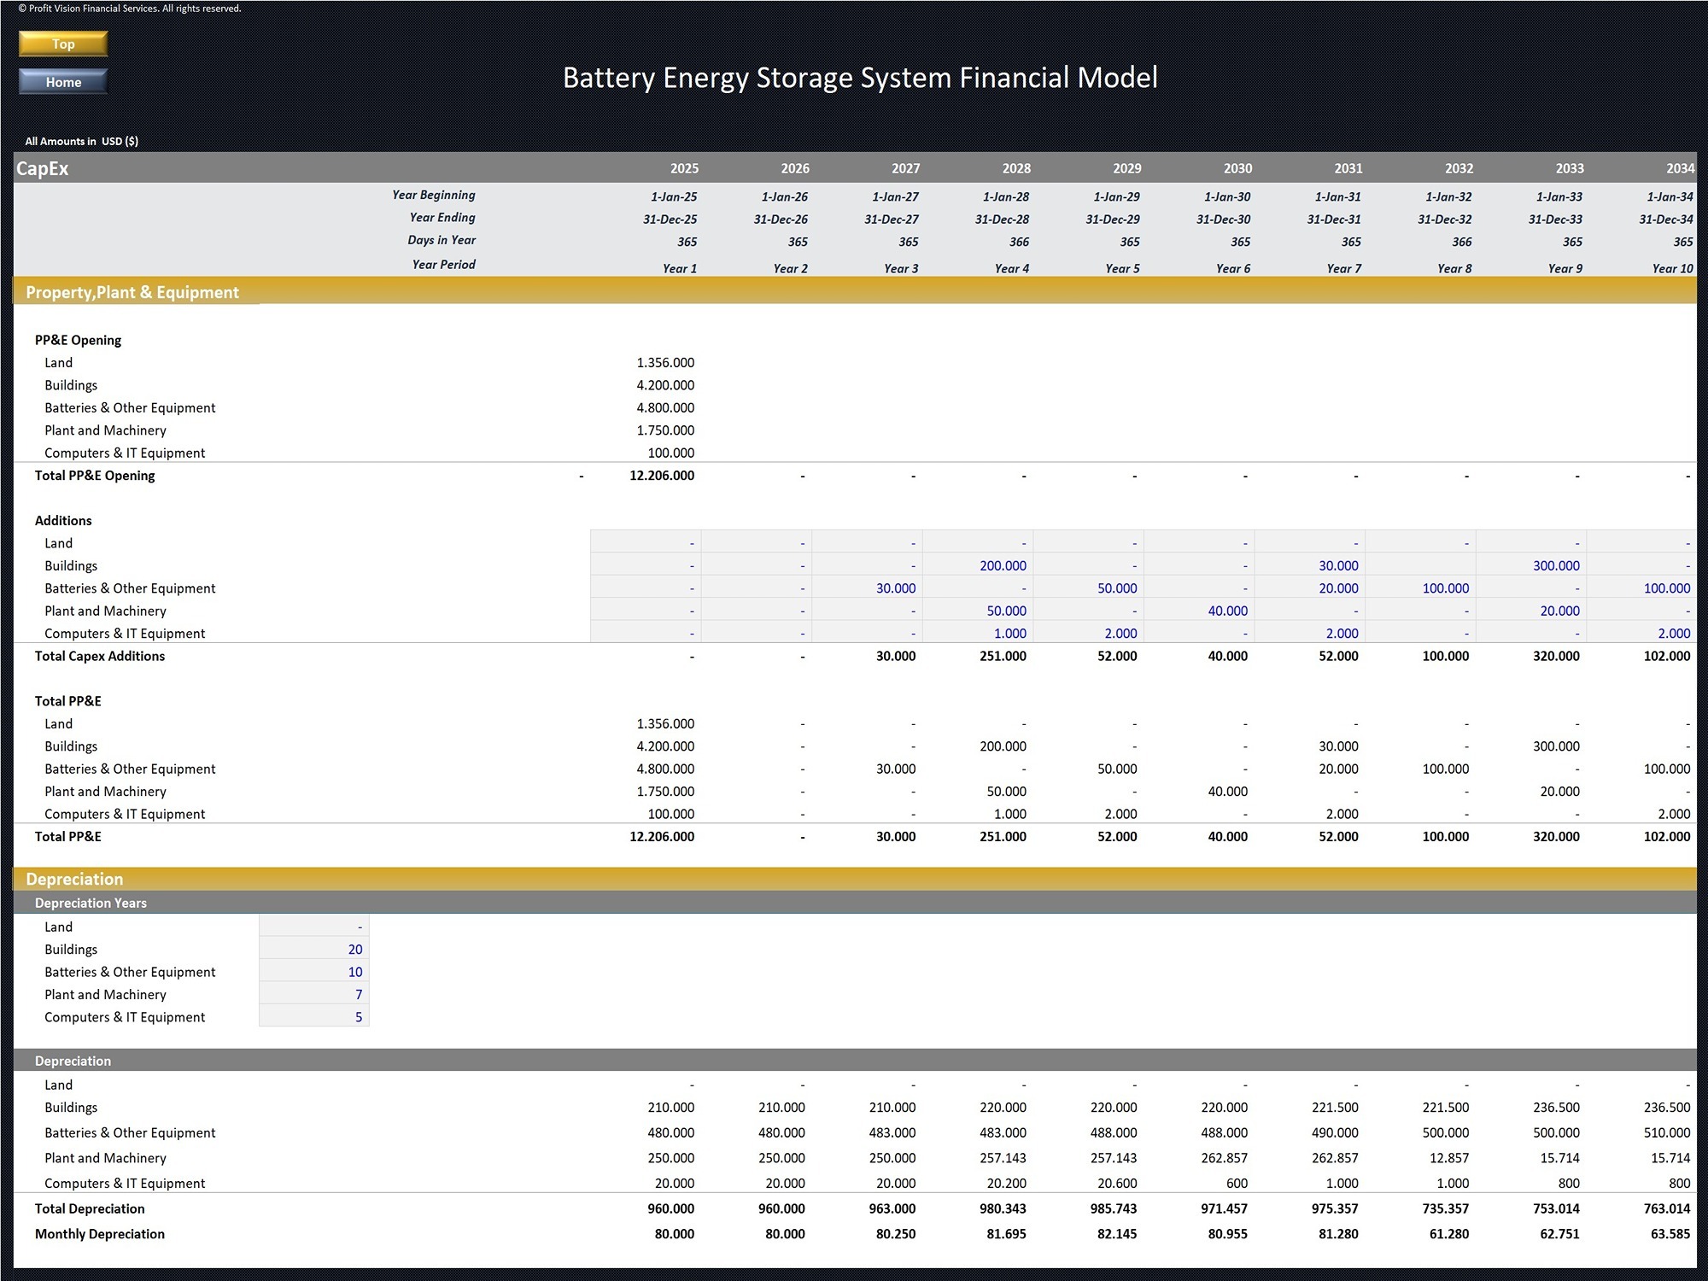
Task: Click the Home navigation button
Action: [62, 82]
